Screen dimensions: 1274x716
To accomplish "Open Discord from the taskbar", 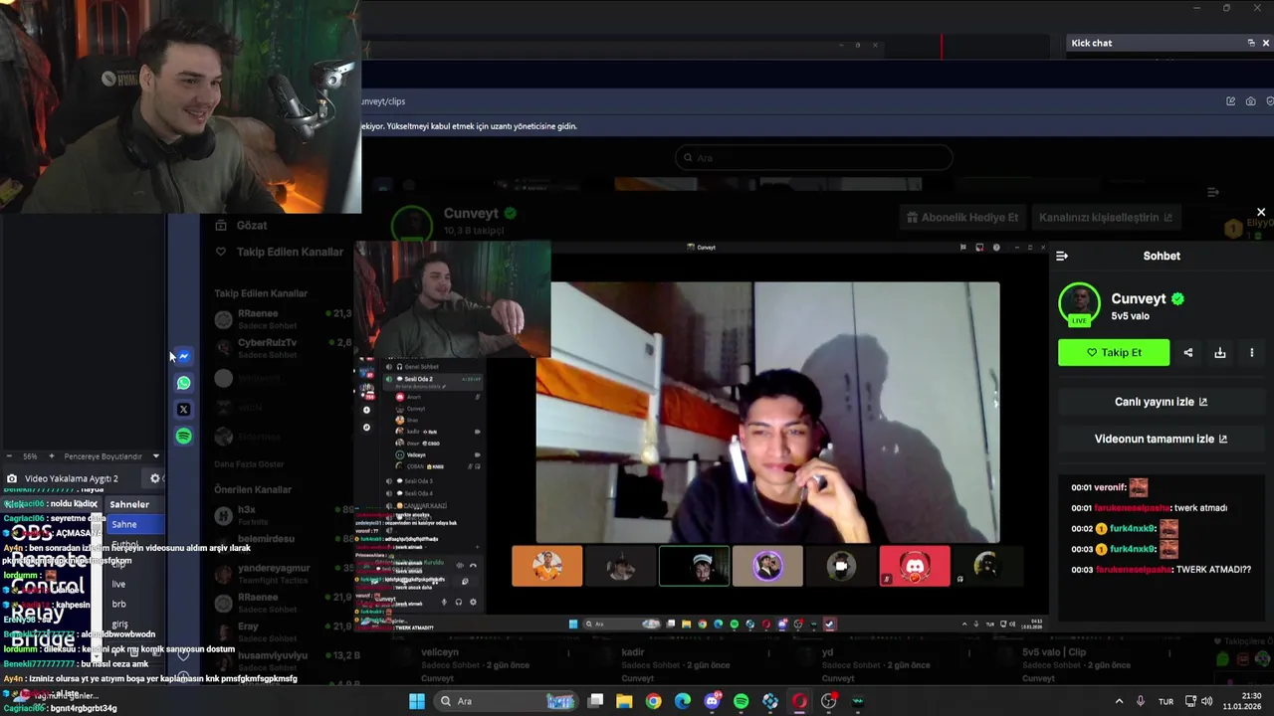I will [712, 701].
